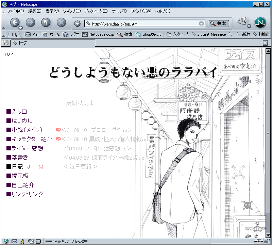Open Navigator component in status bar
This screenshot has width=272, height=245.
tap(6, 241)
